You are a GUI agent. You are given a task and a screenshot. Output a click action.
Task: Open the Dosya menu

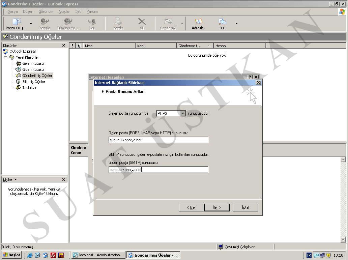click(12, 11)
